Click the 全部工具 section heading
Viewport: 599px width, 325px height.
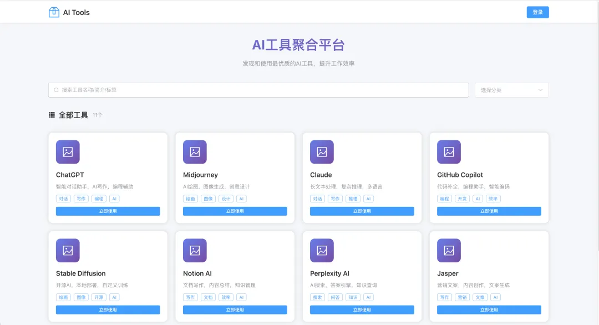point(73,115)
